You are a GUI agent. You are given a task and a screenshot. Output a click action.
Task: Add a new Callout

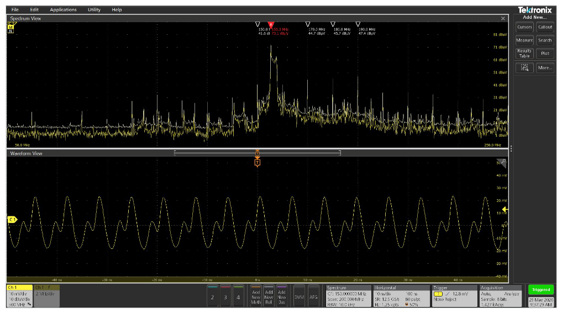(x=545, y=27)
